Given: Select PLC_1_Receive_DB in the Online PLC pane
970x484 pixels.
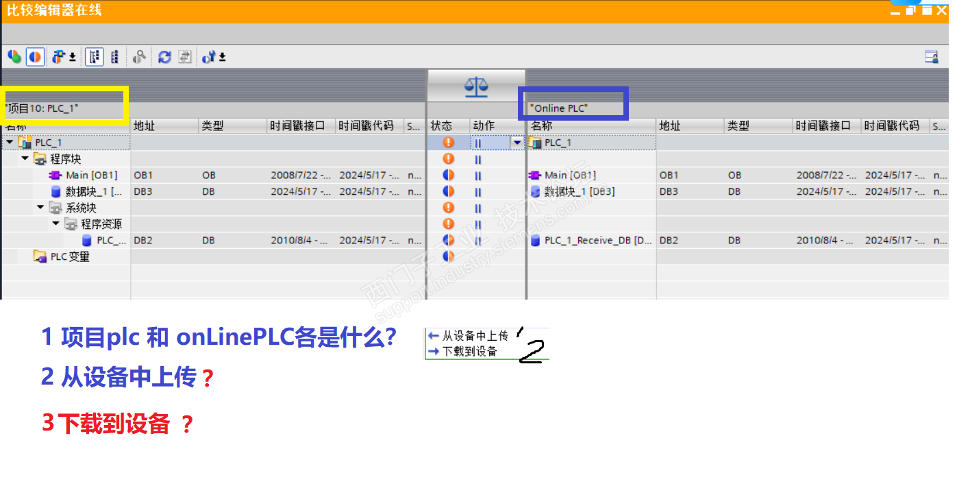Looking at the screenshot, I should 598,241.
